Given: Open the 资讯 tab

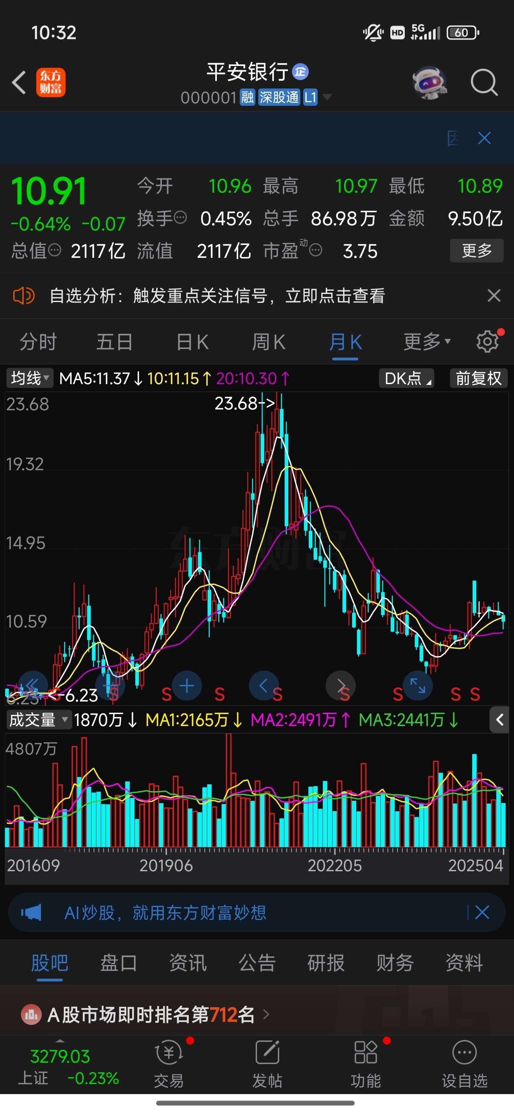Looking at the screenshot, I should (x=188, y=963).
